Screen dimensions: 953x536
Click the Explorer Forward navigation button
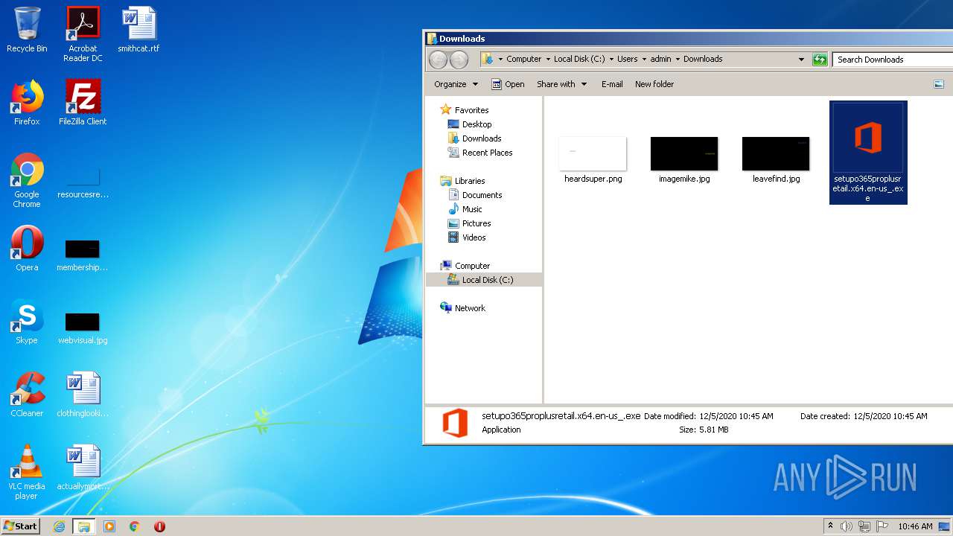459,60
